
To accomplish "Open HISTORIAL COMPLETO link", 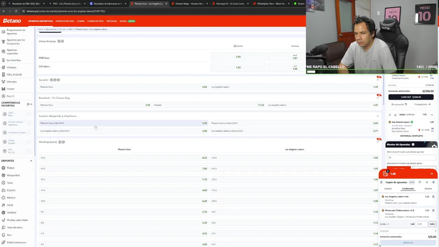I will coord(411,136).
